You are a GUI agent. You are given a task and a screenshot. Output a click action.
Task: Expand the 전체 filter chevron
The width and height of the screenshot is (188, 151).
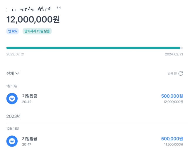[x=17, y=74]
